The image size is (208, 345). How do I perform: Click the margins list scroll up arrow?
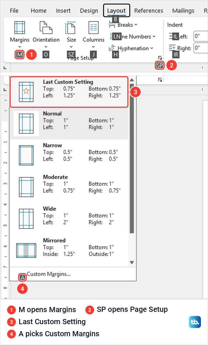(132, 80)
